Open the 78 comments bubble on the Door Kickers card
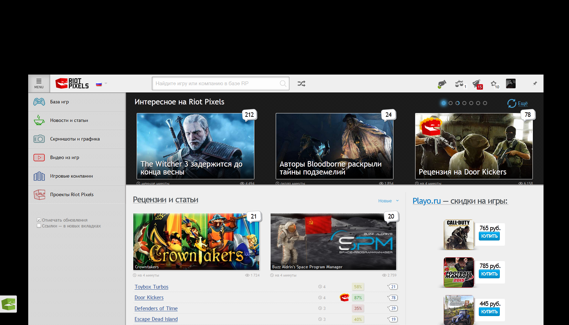 [528, 115]
